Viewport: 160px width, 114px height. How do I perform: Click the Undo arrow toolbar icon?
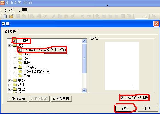tap(83, 16)
